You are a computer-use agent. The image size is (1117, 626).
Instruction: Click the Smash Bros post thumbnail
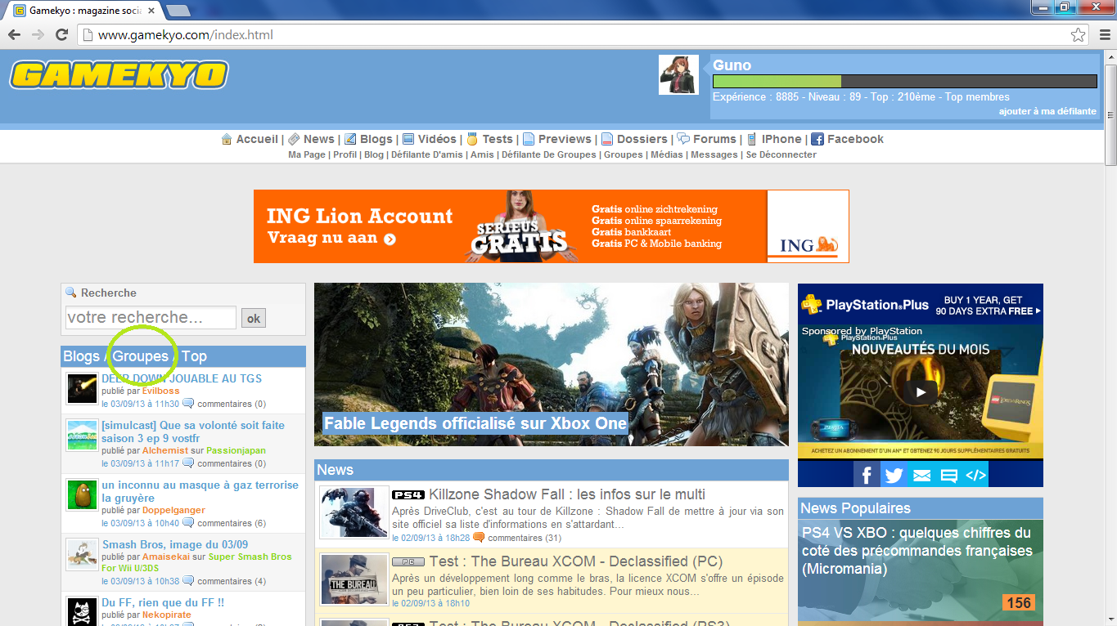[83, 555]
